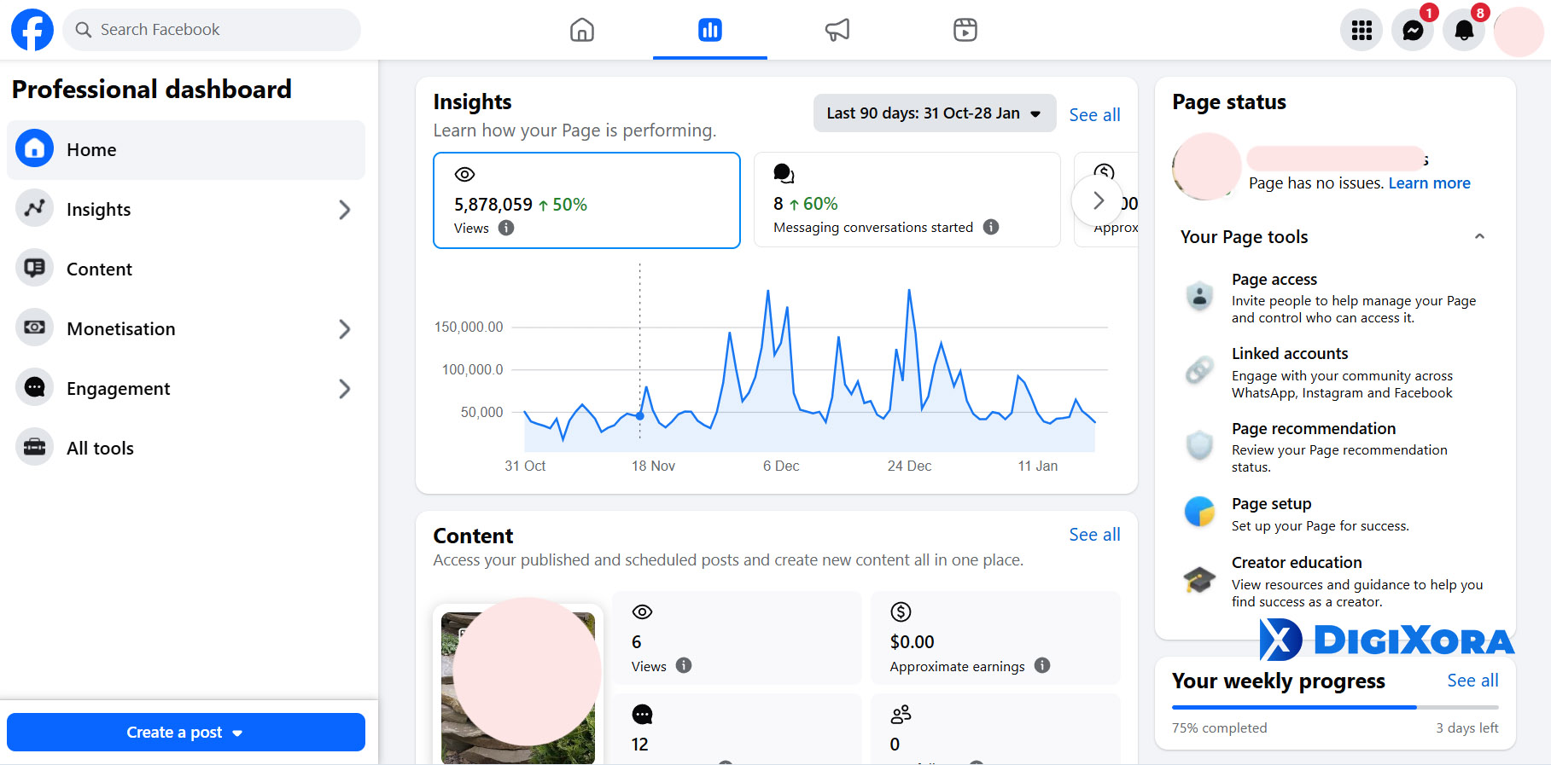Open the Last 90 days date range dropdown
Image resolution: width=1551 pixels, height=765 pixels.
click(x=934, y=113)
